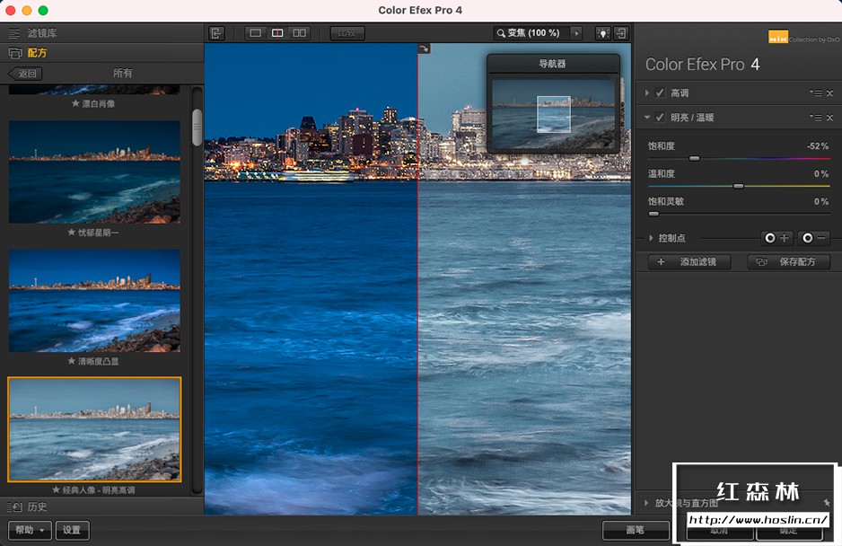Disable the 明亮 / 温暖 filter checkbox
Screen dimensions: 842x546
pyautogui.click(x=660, y=118)
